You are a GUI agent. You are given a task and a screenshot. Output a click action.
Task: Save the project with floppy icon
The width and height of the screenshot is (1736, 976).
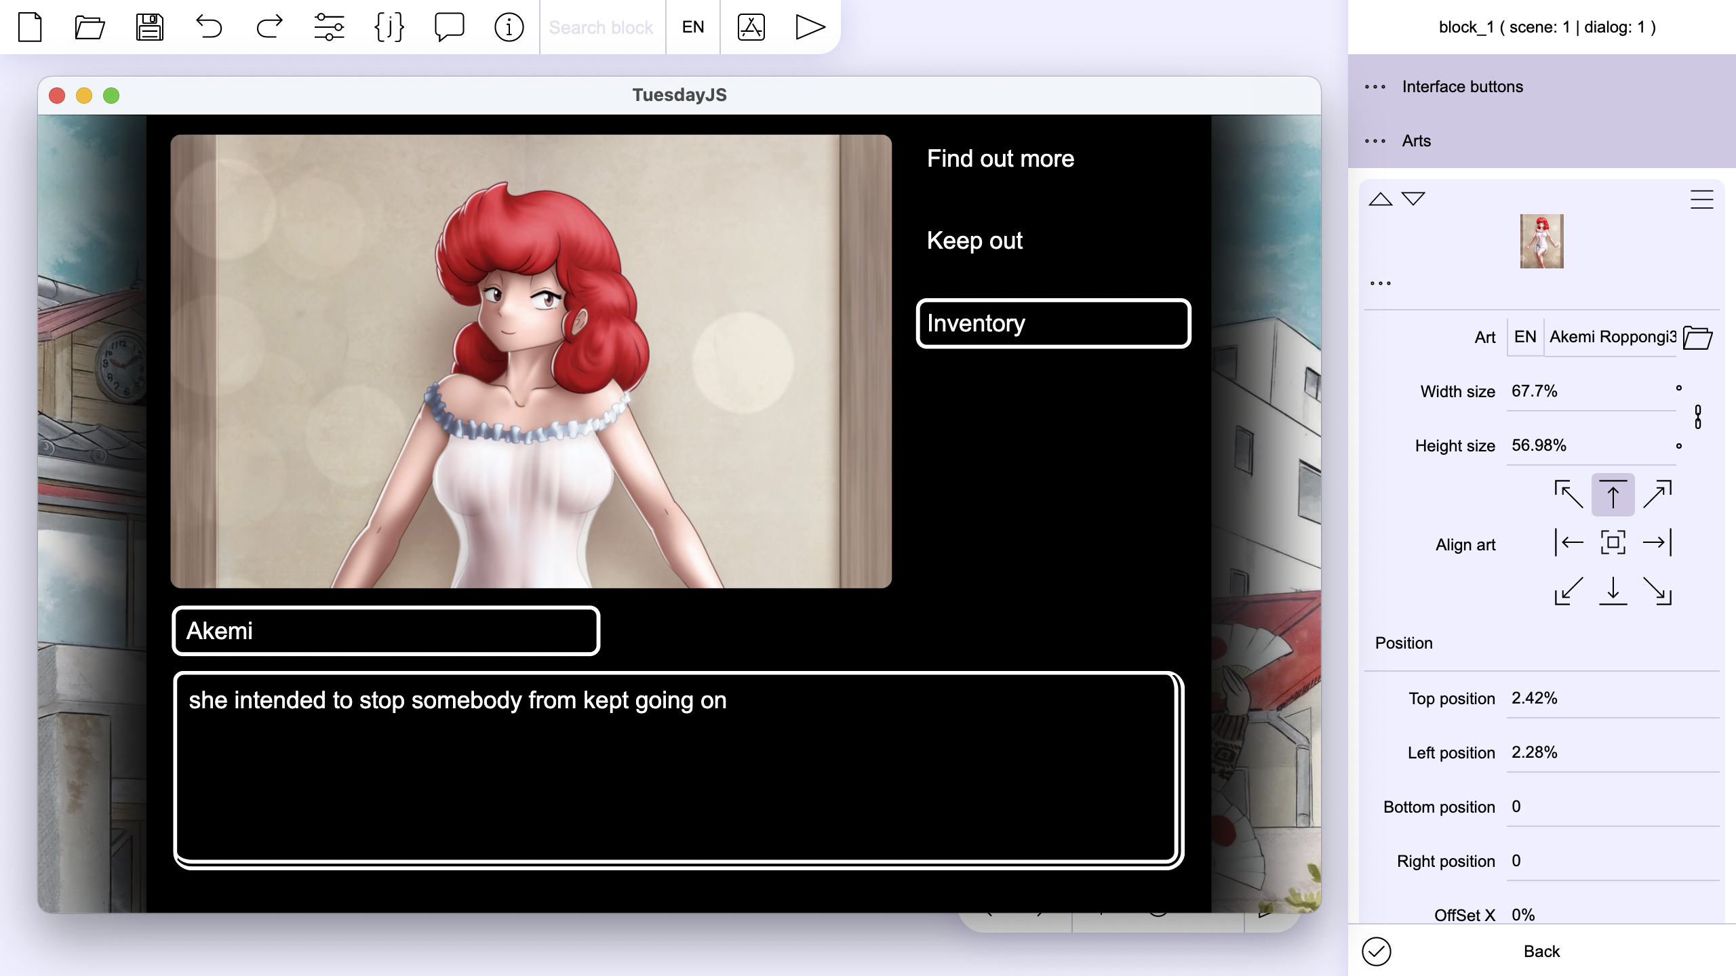tap(150, 27)
